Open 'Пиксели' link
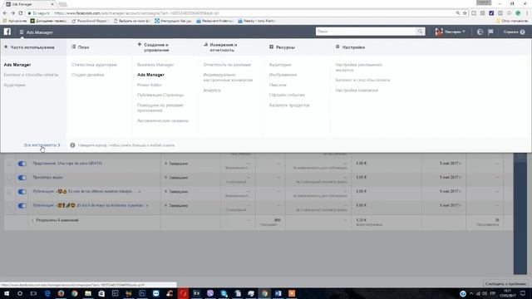The image size is (532, 299). coord(278,85)
